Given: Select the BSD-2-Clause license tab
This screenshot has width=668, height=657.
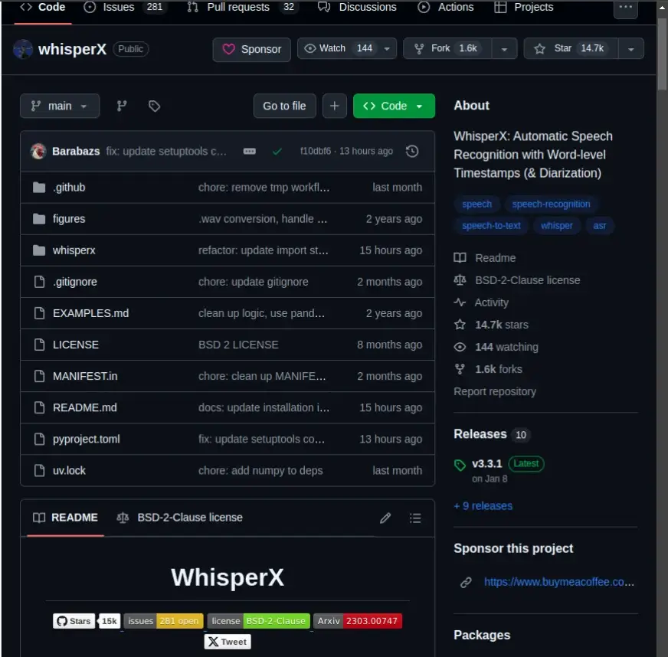Looking at the screenshot, I should pos(179,518).
